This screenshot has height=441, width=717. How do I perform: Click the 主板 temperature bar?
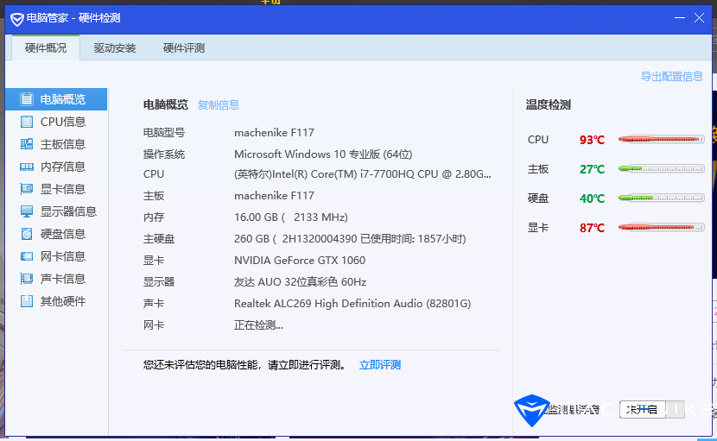pyautogui.click(x=661, y=168)
